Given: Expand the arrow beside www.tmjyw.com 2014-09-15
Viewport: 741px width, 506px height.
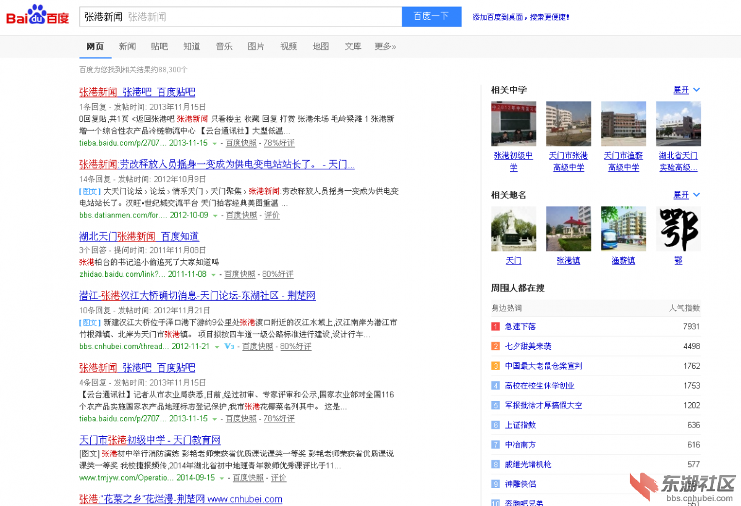Looking at the screenshot, I should pos(221,478).
